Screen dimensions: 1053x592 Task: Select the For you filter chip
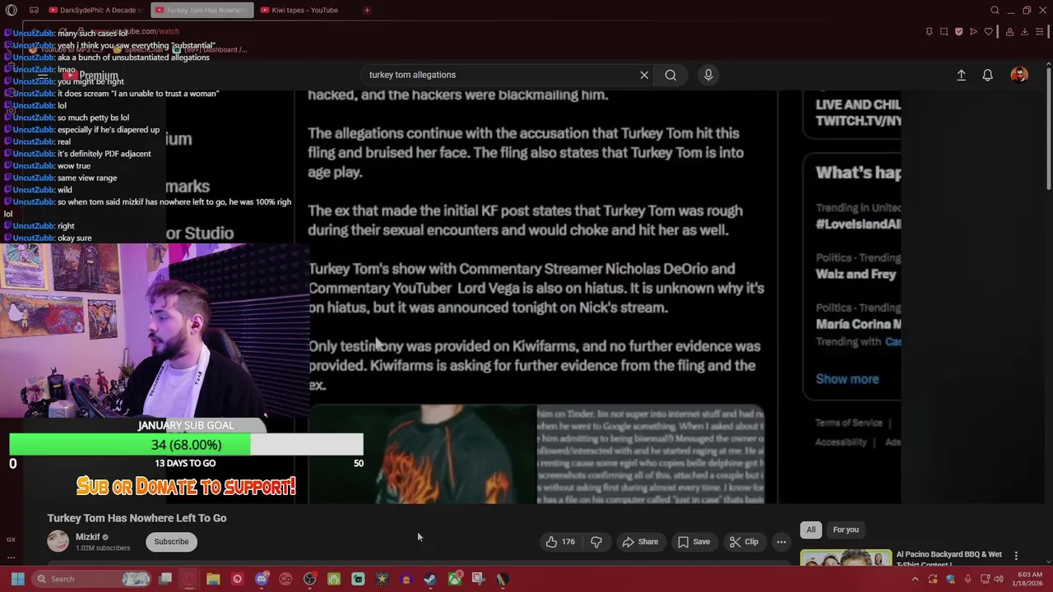click(x=846, y=530)
